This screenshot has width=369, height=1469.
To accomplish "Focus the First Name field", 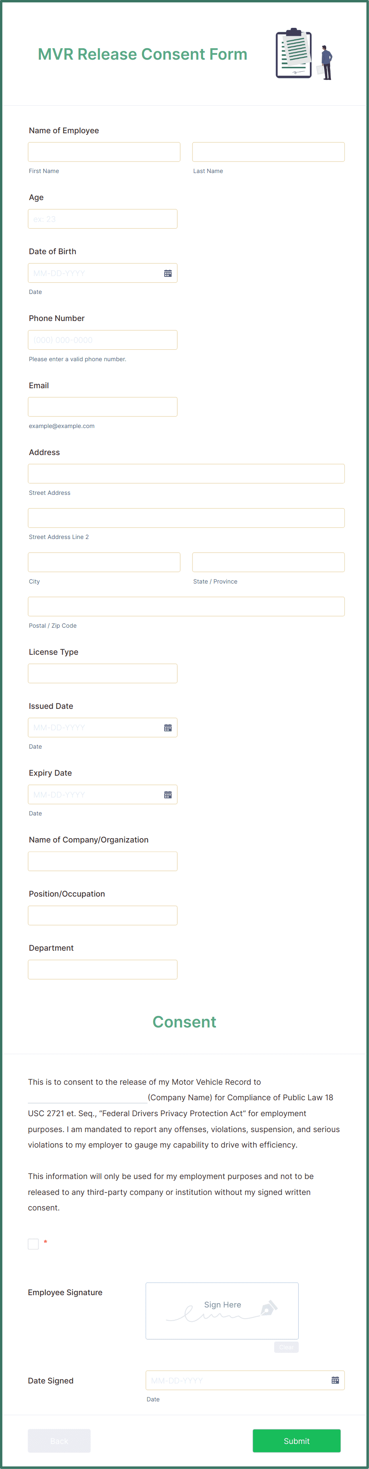I will click(x=104, y=152).
